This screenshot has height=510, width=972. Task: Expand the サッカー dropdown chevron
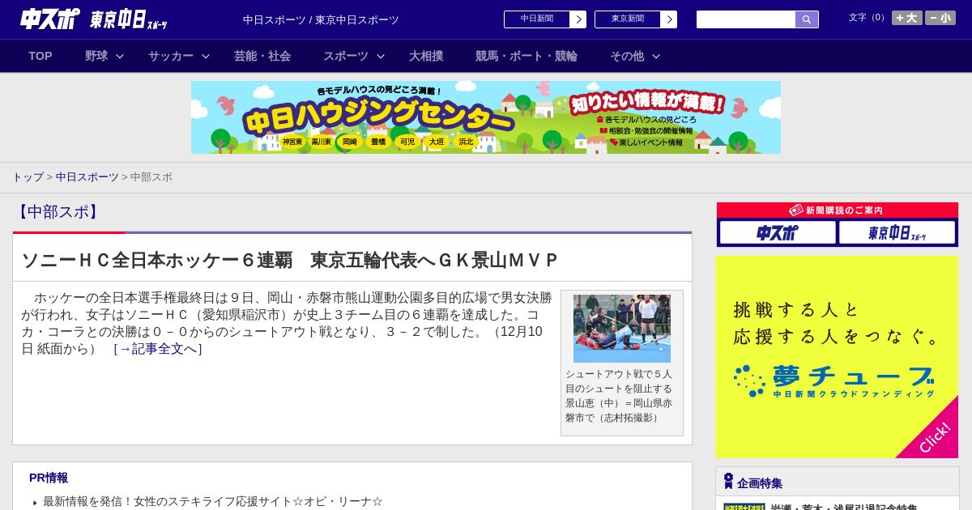pos(206,56)
